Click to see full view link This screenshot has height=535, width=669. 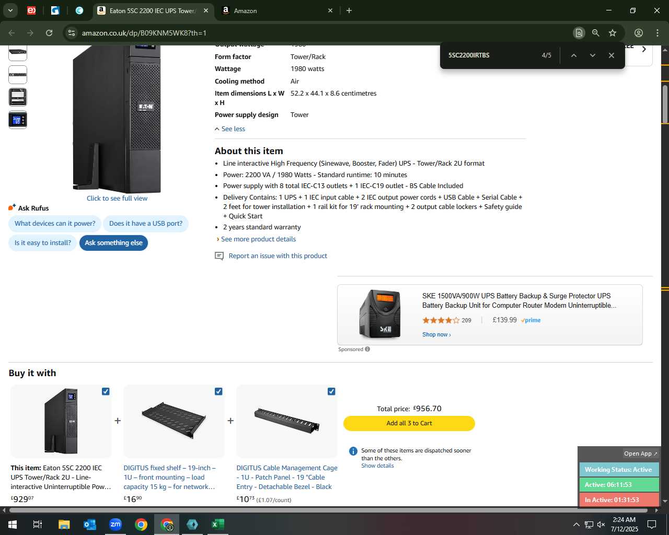point(117,199)
